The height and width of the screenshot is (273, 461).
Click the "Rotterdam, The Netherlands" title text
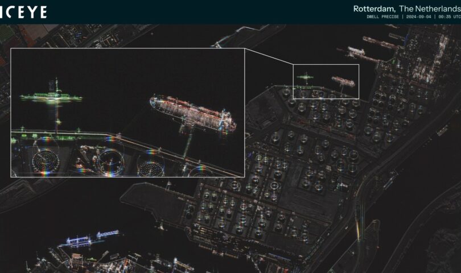[x=406, y=9]
